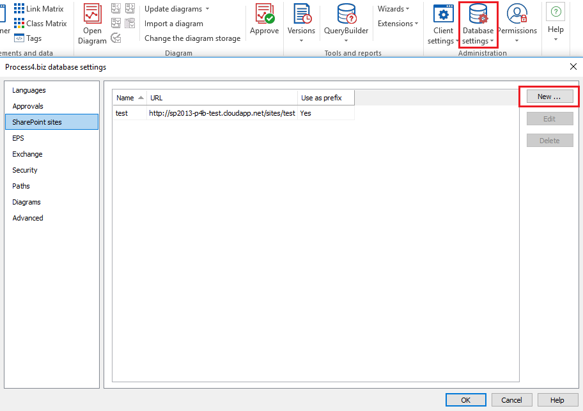Viewport: 583px width, 411px height.
Task: Open the Permissions dropdown arrow
Action: [x=517, y=40]
